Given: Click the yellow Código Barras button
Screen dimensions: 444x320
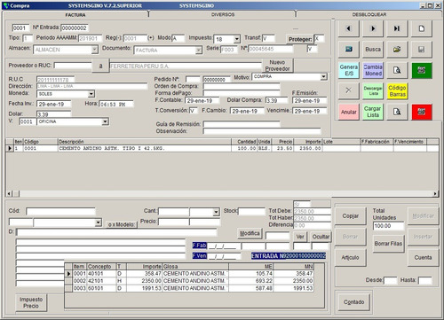Looking at the screenshot, I should coord(397,91).
